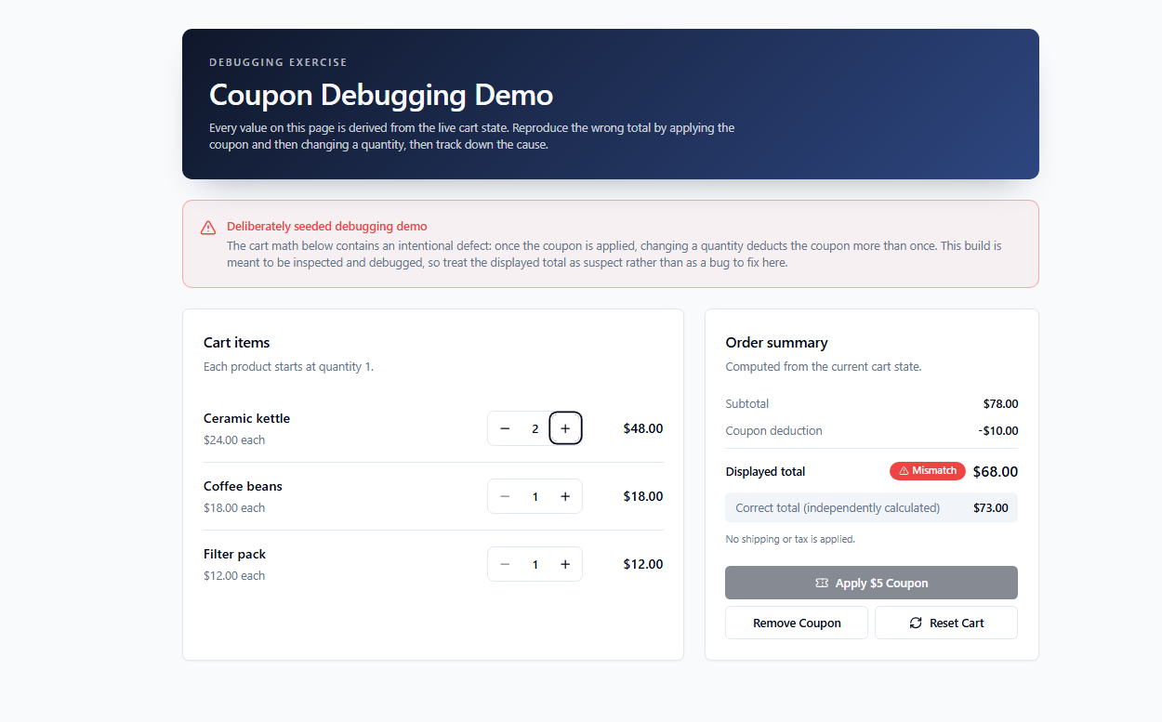Screen dimensions: 1162x722
Task: Click the Order summary heading
Action: click(x=776, y=343)
